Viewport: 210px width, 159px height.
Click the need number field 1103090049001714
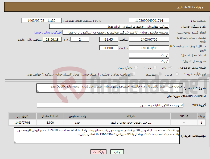(149, 21)
